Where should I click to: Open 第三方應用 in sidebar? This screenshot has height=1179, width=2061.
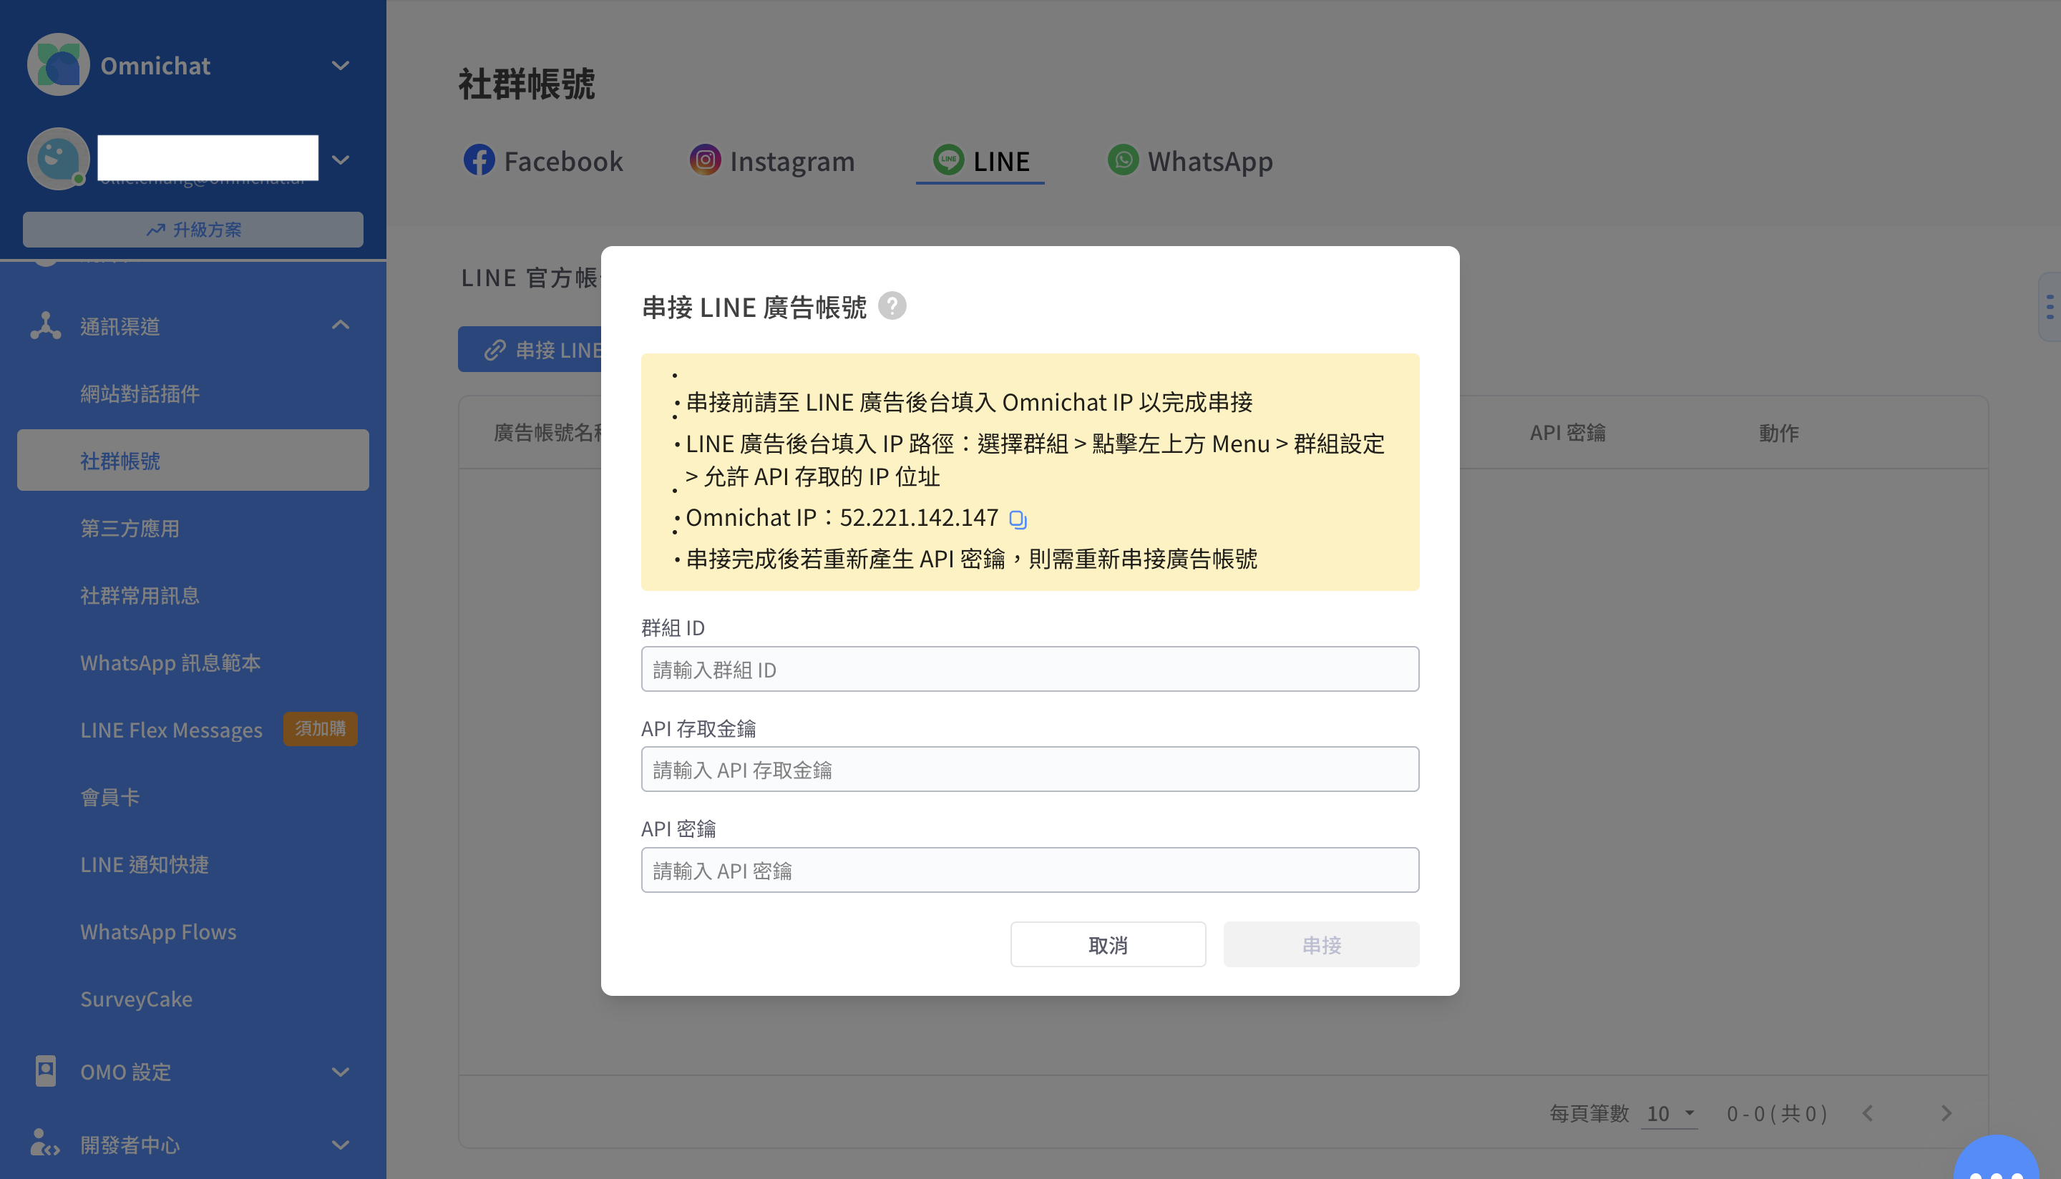click(x=130, y=528)
